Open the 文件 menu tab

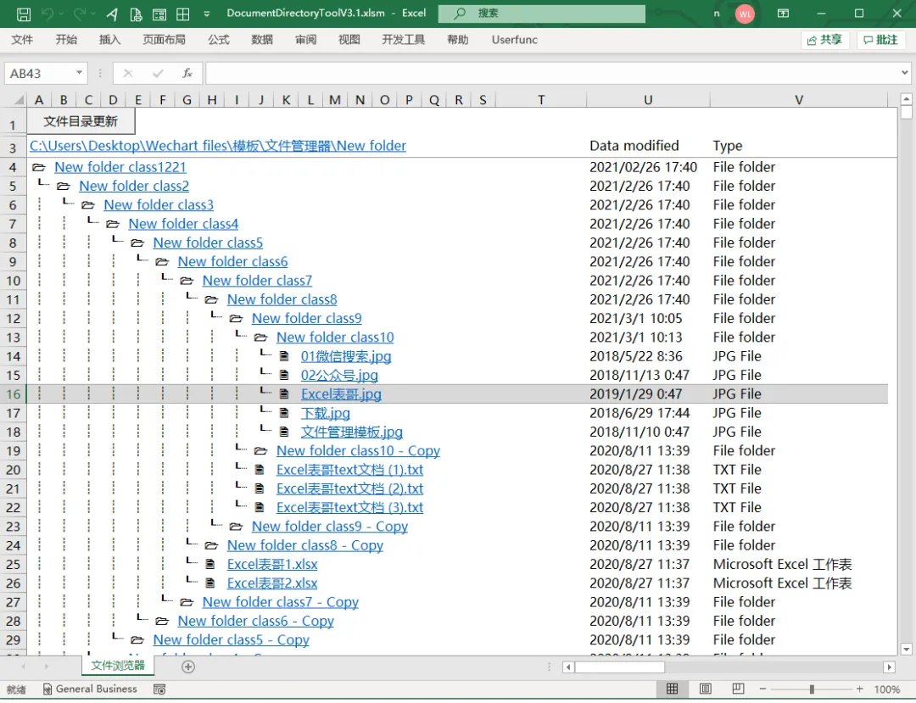click(x=22, y=40)
